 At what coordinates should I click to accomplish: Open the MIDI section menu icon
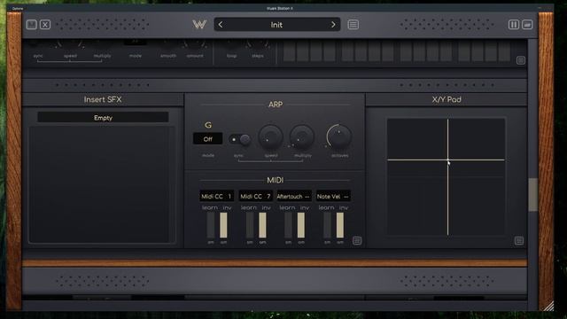pyautogui.click(x=357, y=241)
